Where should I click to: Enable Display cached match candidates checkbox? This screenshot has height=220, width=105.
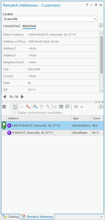[14, 113]
